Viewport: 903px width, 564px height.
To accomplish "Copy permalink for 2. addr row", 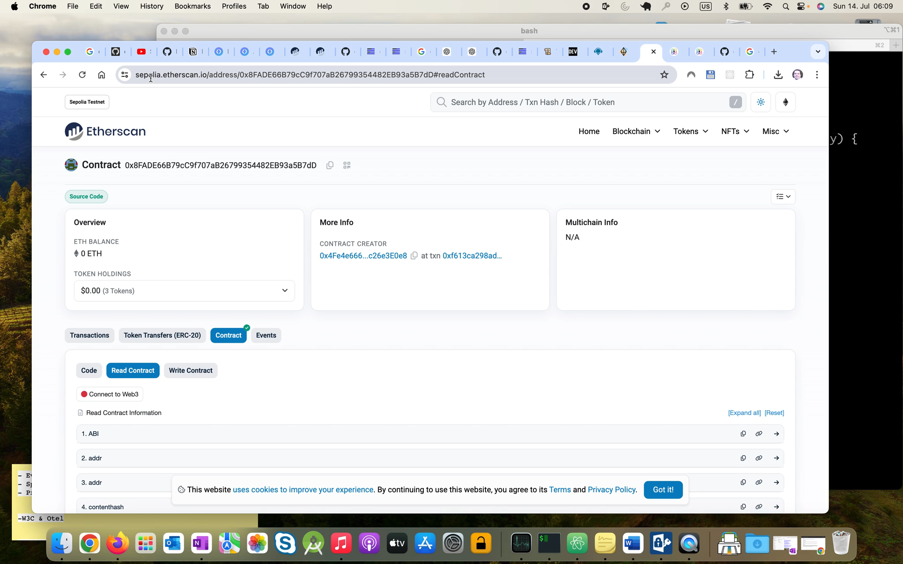I will [x=759, y=458].
